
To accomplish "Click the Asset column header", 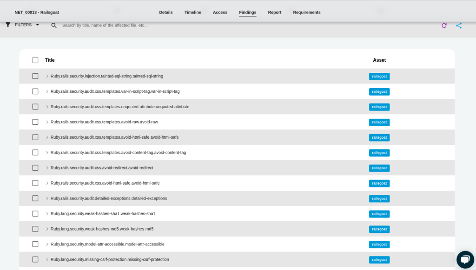I will (x=379, y=60).
